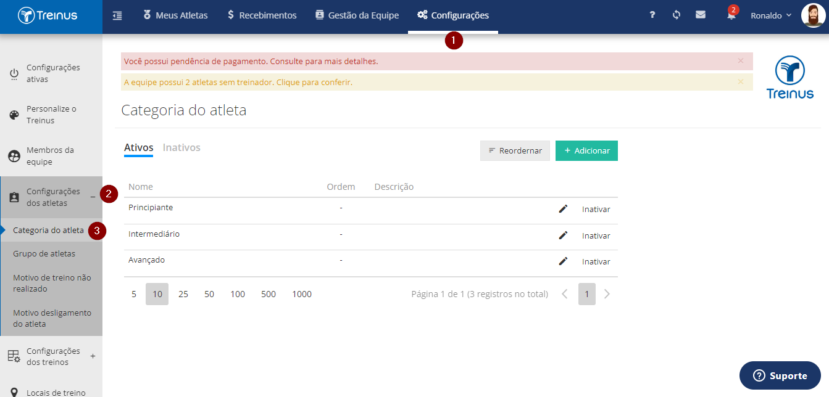Set page size to 10

[157, 294]
